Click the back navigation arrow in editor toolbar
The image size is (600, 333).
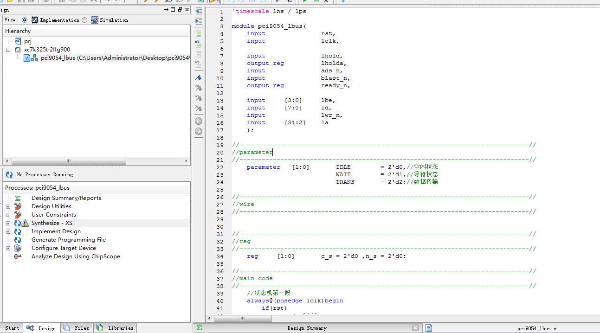click(x=199, y=121)
